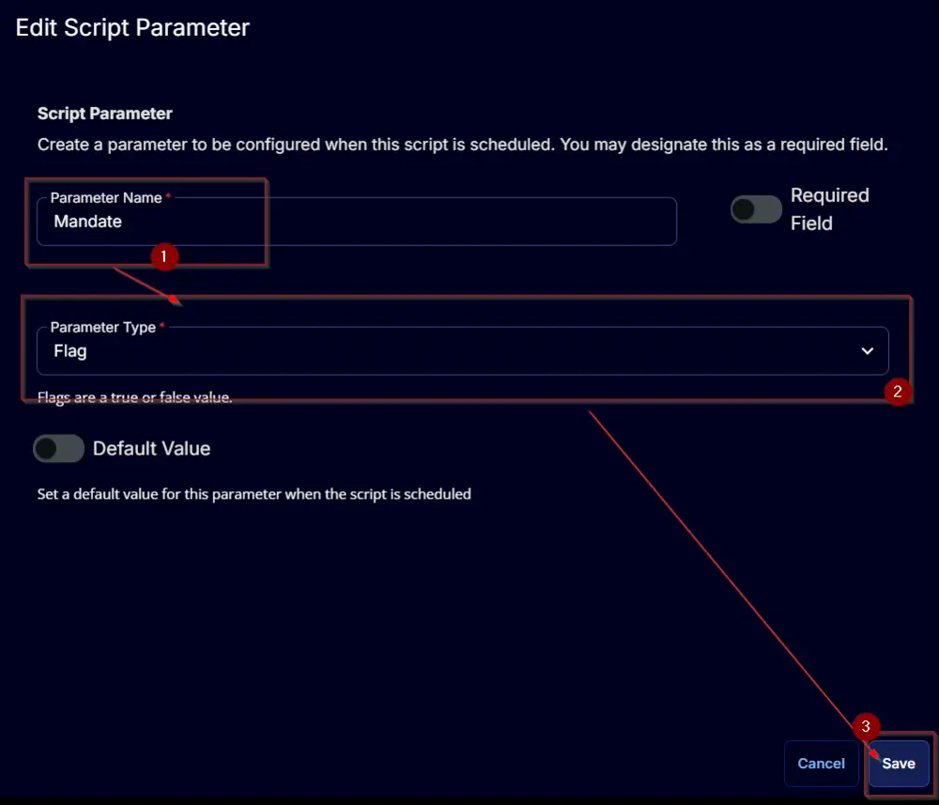
Task: Click the Save button
Action: (899, 763)
